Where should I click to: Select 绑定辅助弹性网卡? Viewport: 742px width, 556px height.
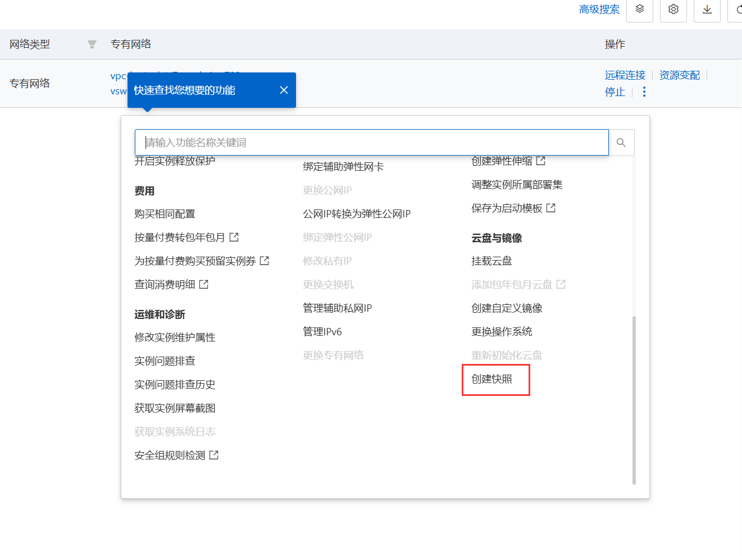[344, 167]
